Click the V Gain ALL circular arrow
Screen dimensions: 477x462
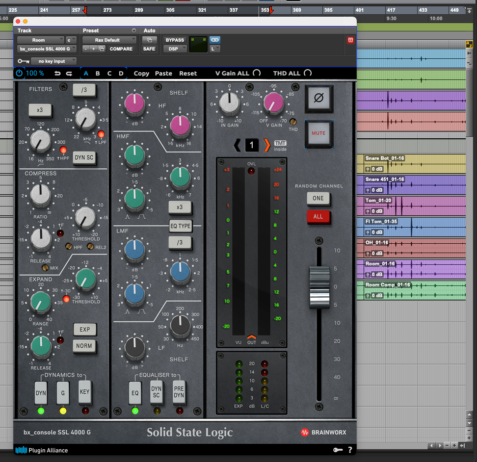[257, 73]
